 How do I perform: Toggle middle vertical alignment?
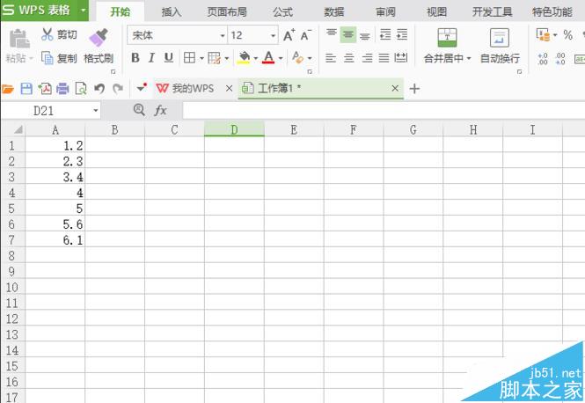[x=348, y=34]
